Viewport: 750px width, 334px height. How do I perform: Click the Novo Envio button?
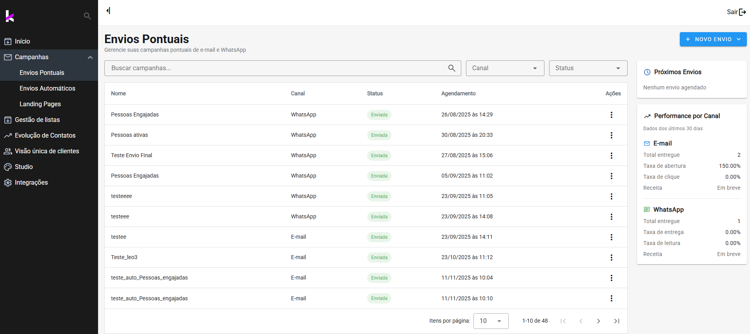click(x=713, y=39)
